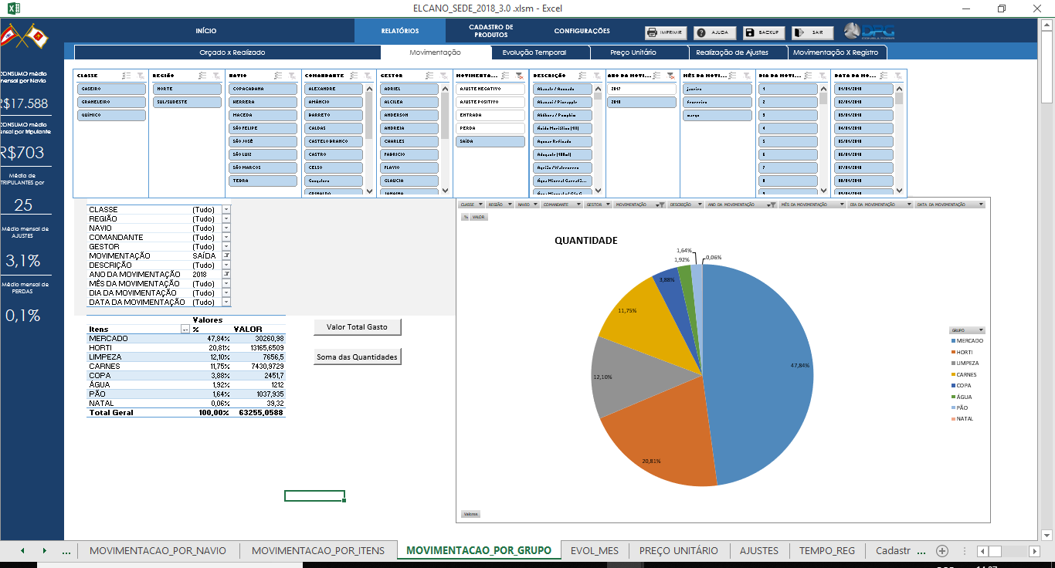Screen dimensions: 1055x568
Task: Expand Itens row label filter dropdown
Action: tap(185, 330)
